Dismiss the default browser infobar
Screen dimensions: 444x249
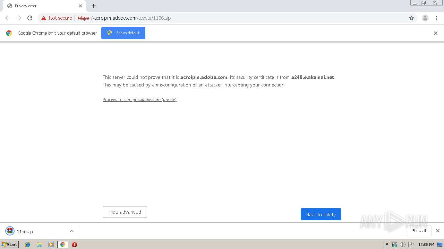436,33
